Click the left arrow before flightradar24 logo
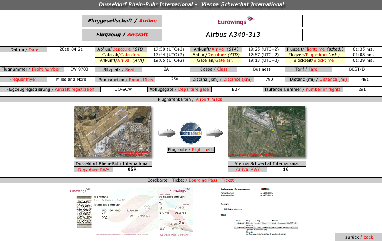This screenshot has height=241, width=382. pyautogui.click(x=167, y=133)
